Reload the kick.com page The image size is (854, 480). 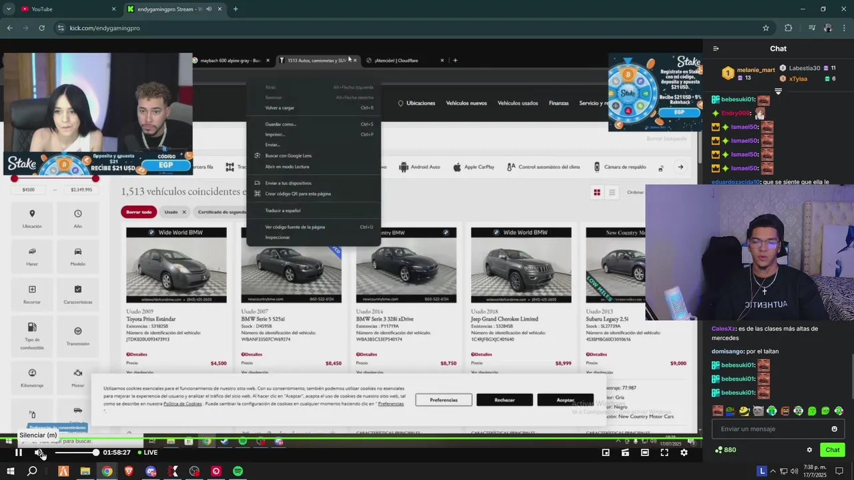pyautogui.click(x=41, y=28)
